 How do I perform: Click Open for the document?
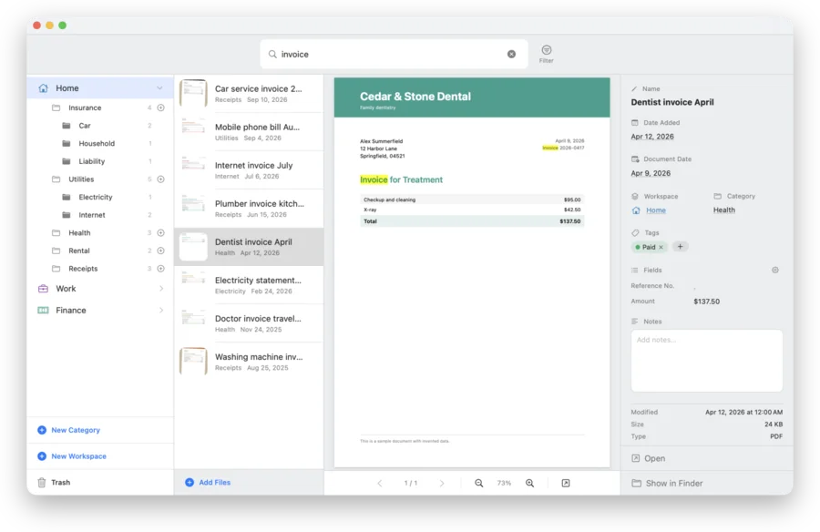(649, 458)
